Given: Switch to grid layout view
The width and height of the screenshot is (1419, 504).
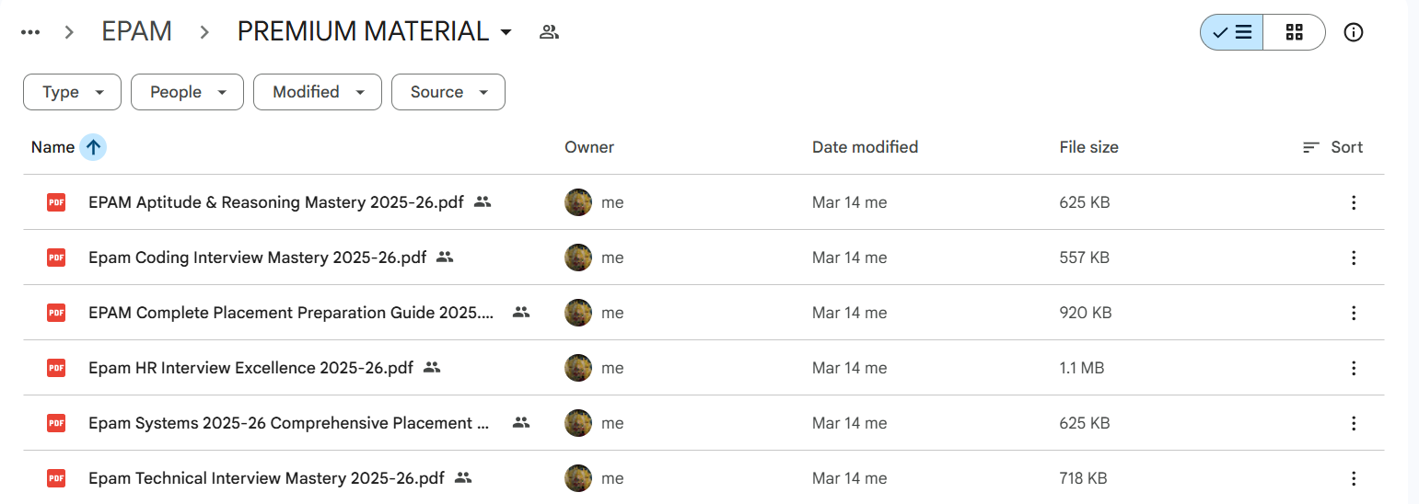Looking at the screenshot, I should pos(1294,32).
